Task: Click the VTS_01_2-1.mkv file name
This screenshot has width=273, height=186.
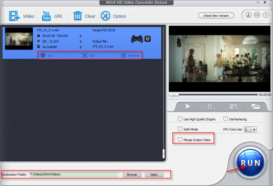Action: click(x=48, y=30)
